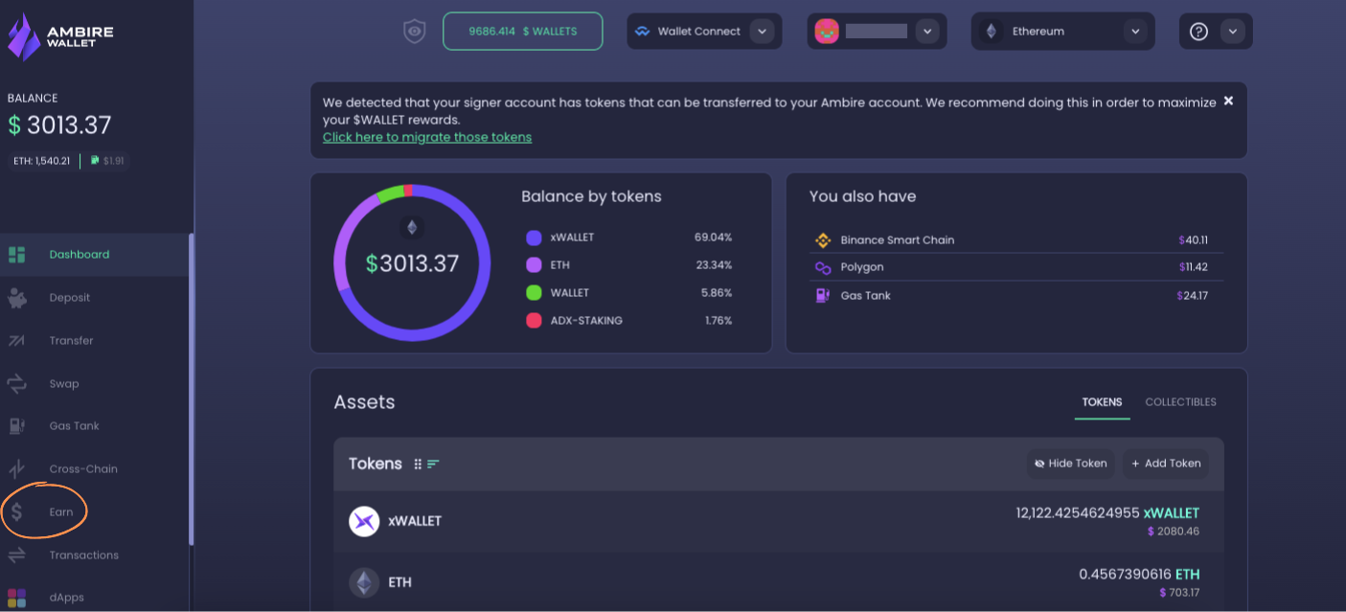This screenshot has height=612, width=1346.
Task: Click the Hide Token button
Action: click(x=1070, y=464)
